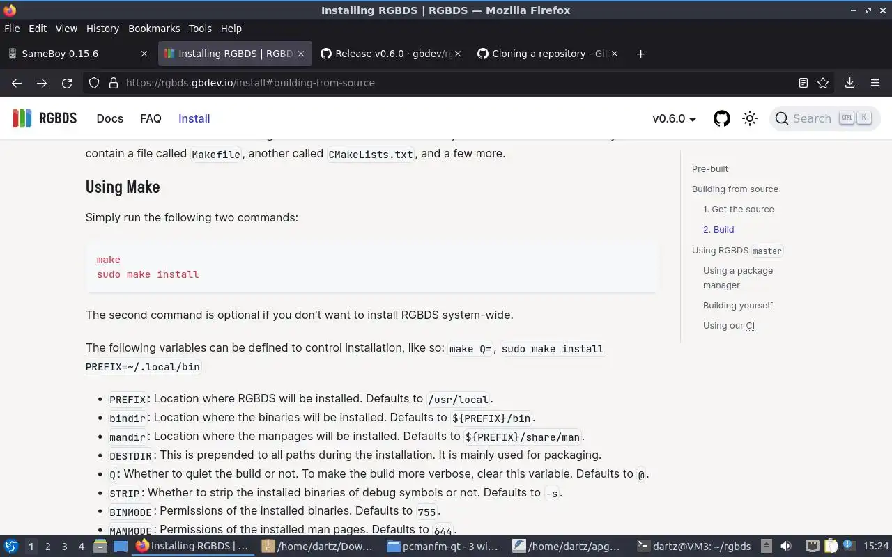Jump to Building yourself in outline
The width and height of the screenshot is (892, 557).
click(738, 305)
